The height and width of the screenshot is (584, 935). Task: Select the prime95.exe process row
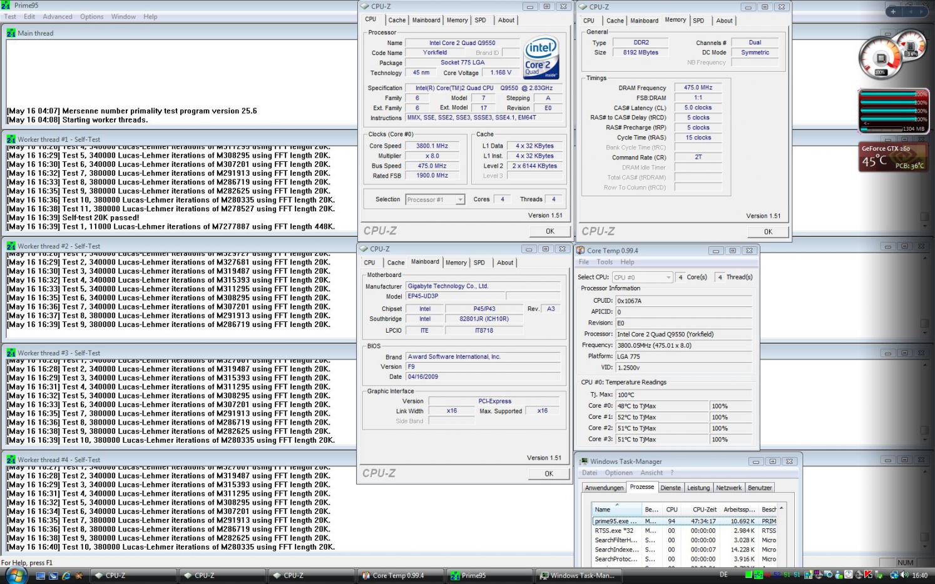pyautogui.click(x=685, y=521)
